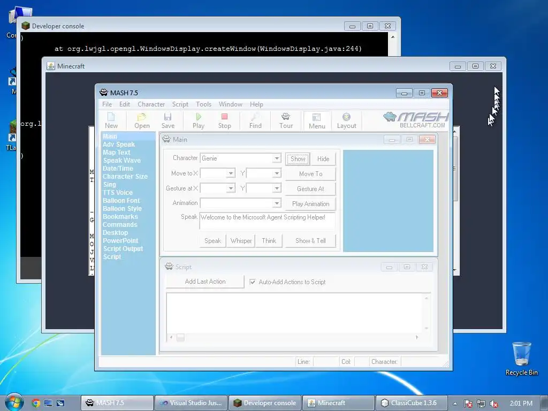Click the MASH Bellcraft.com logo

tap(415, 120)
